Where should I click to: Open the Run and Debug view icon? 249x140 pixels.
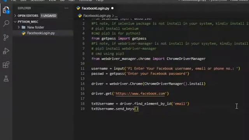point(6,51)
